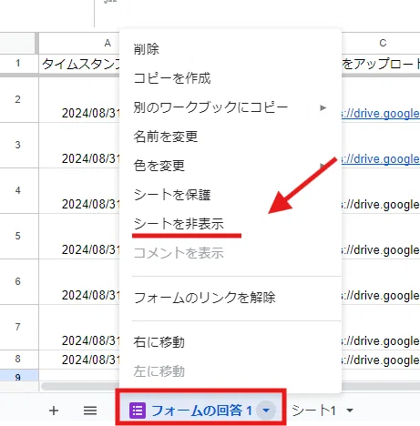
Task: Select 別のワークブックにコピー menu entry
Action: tap(230, 107)
